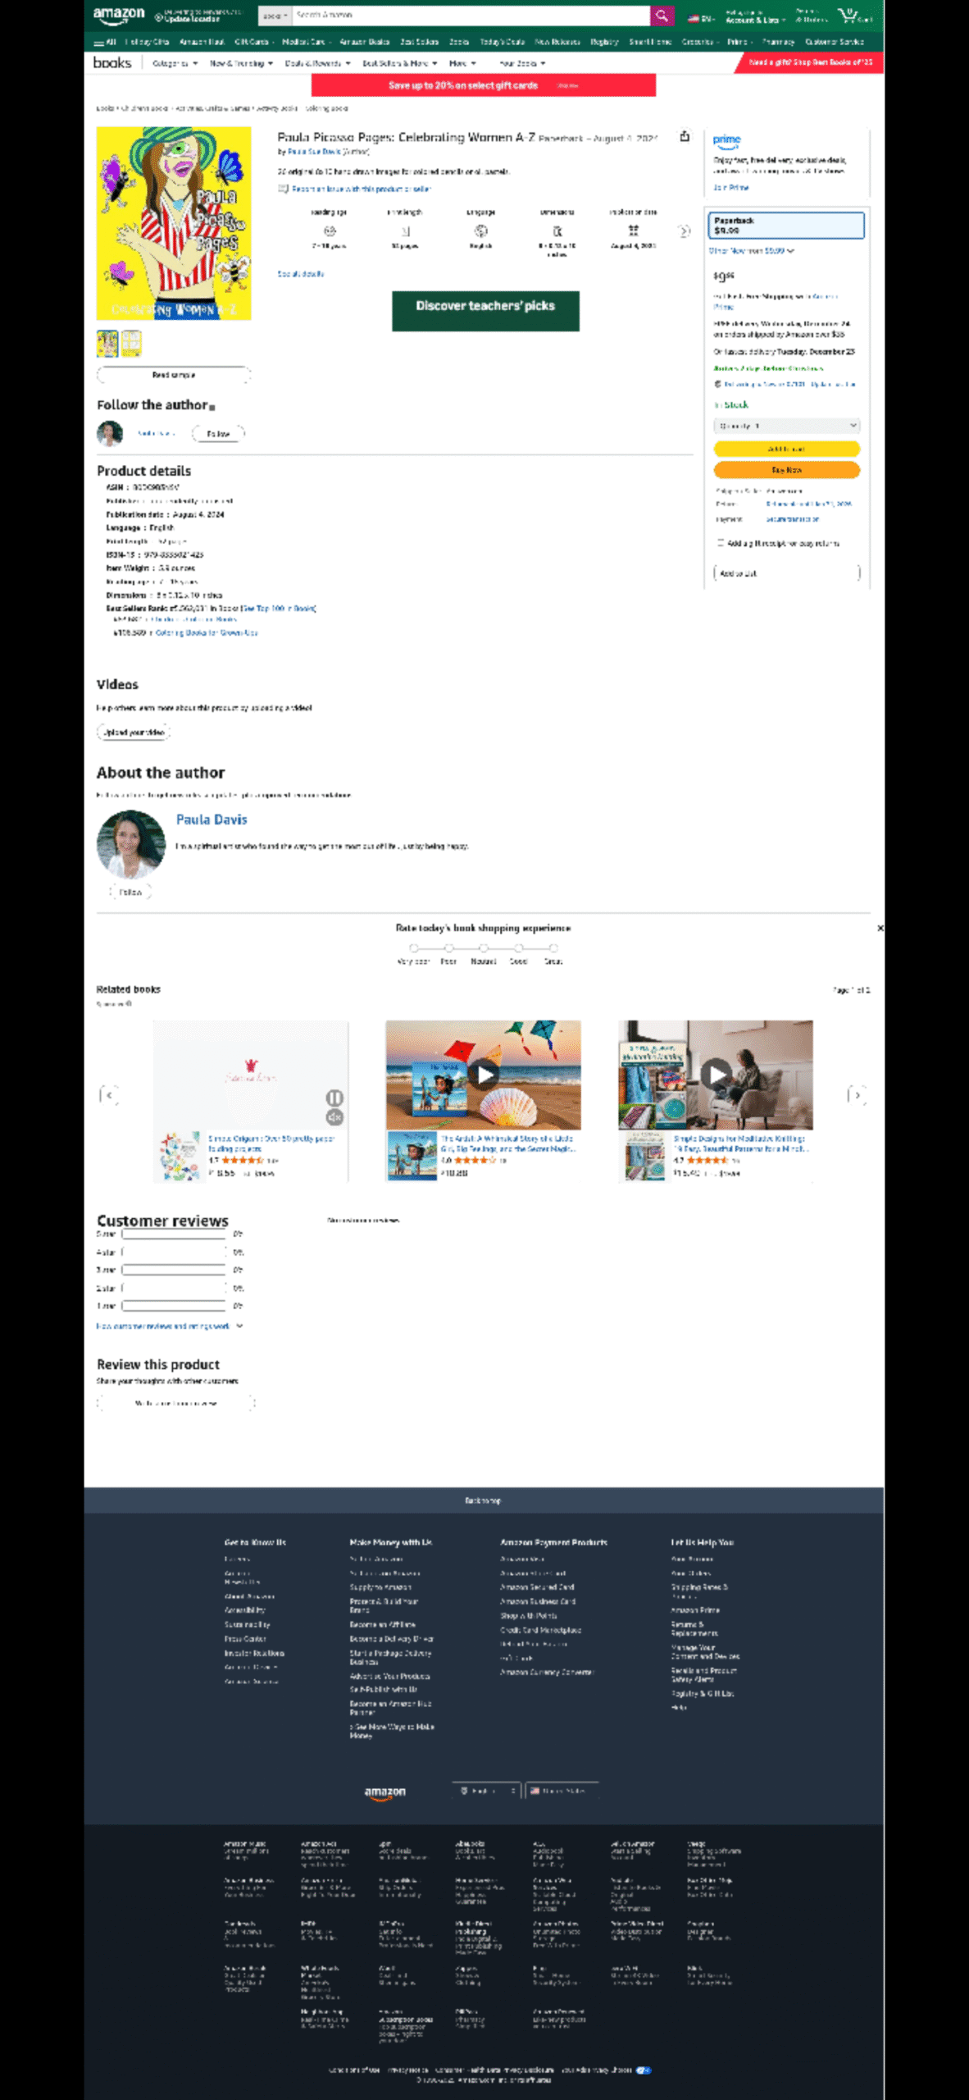Open Today's Deals in navigation bar

pyautogui.click(x=502, y=42)
